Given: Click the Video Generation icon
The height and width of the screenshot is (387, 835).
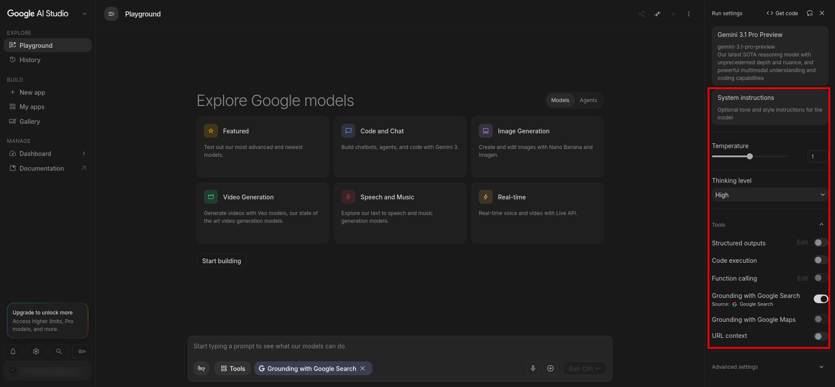Looking at the screenshot, I should click(211, 197).
